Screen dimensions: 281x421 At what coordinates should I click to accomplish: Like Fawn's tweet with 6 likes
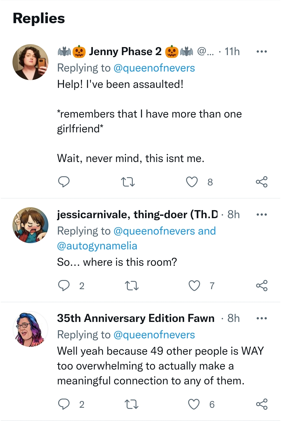(194, 404)
